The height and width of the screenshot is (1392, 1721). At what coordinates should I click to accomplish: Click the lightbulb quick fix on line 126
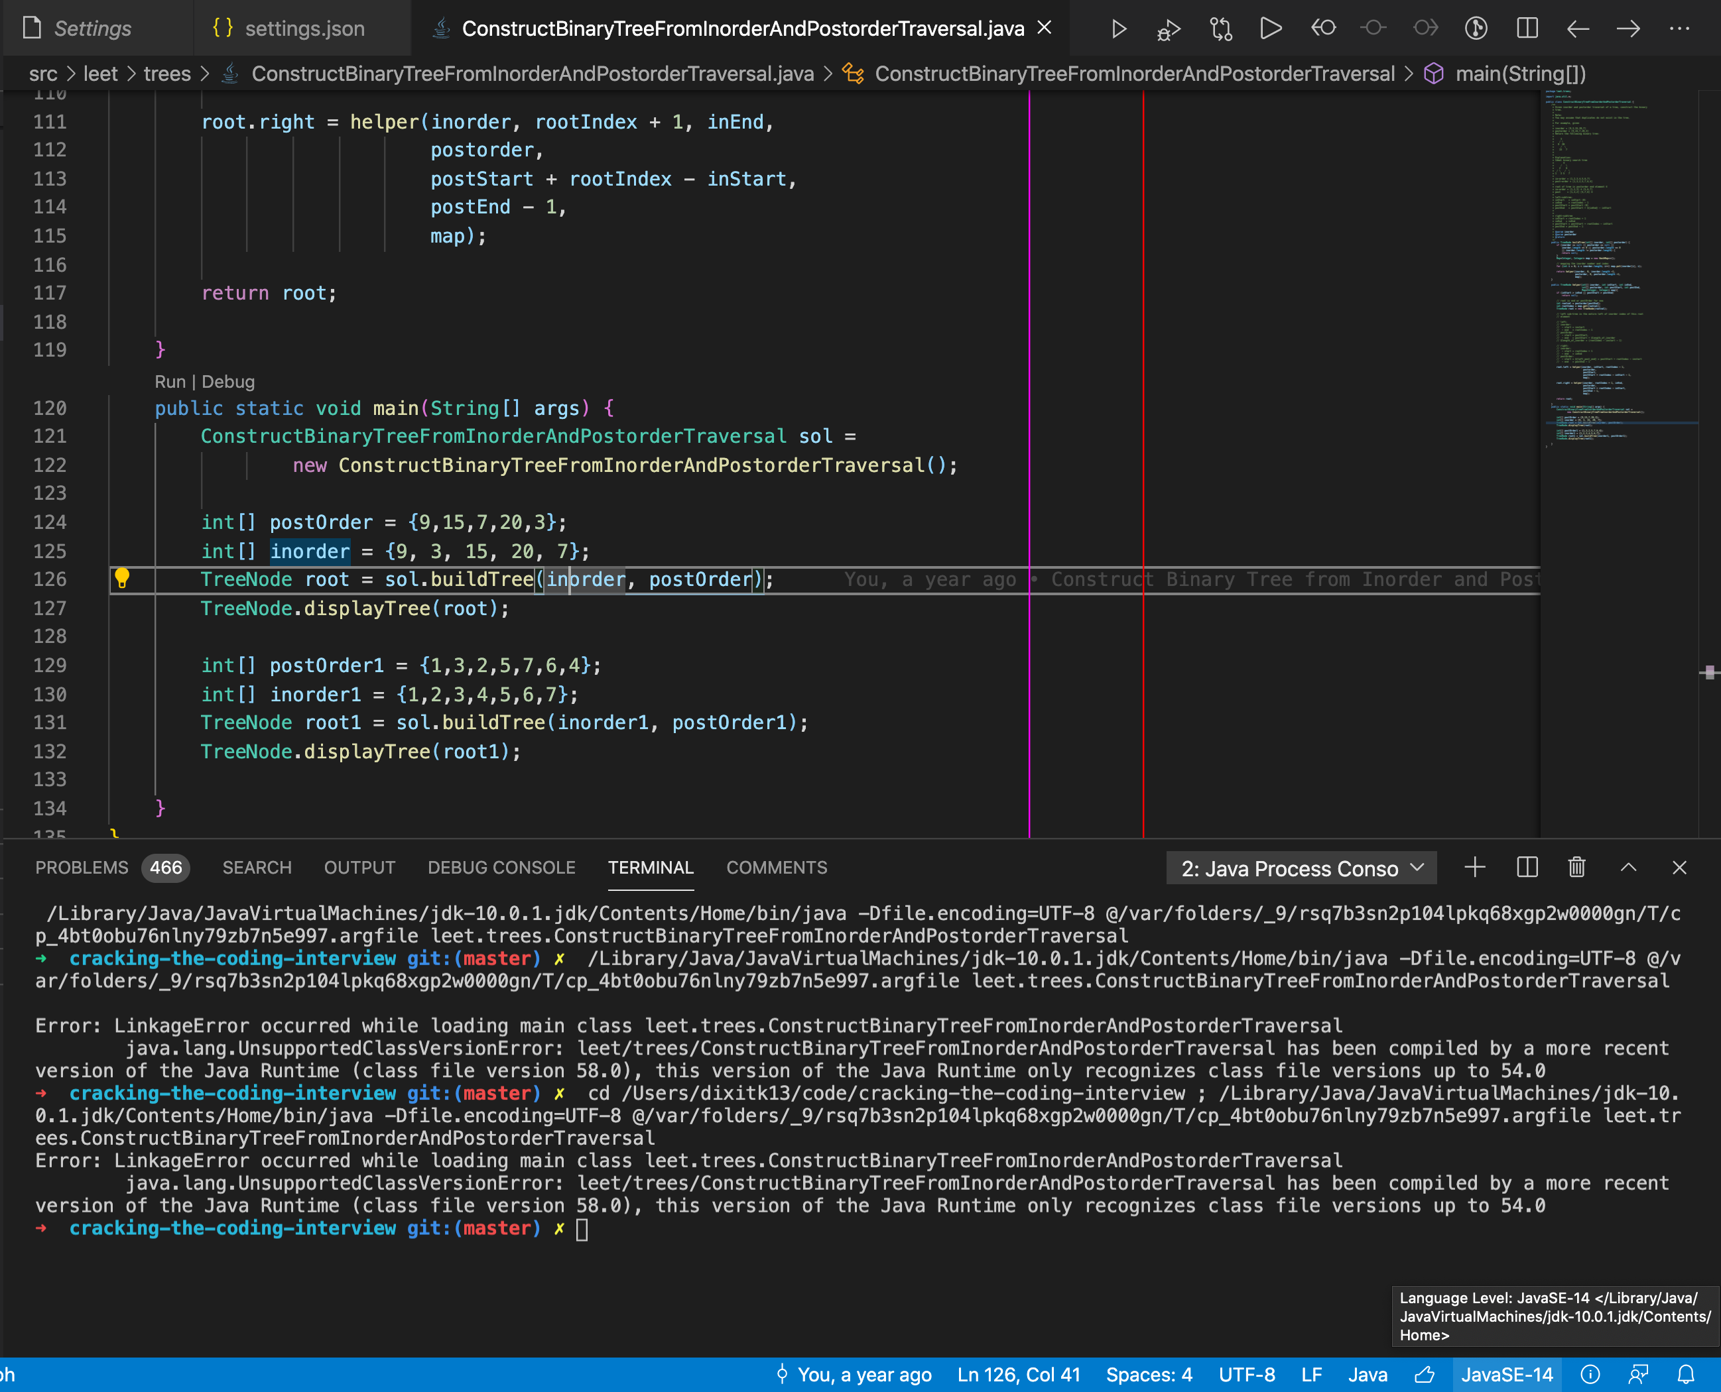(123, 579)
